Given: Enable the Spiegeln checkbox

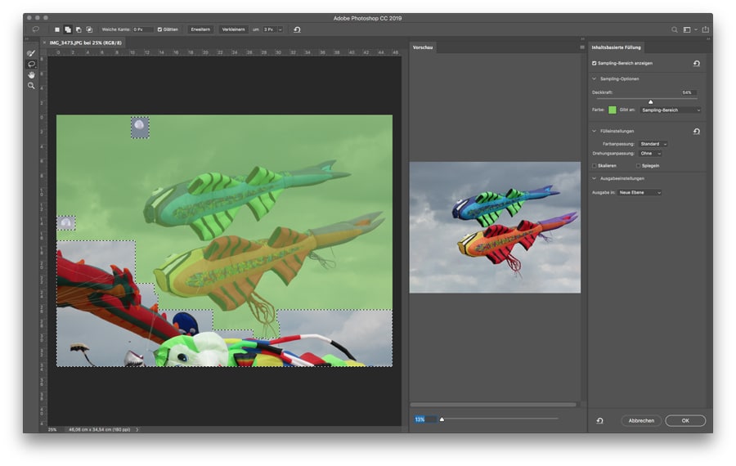Looking at the screenshot, I should [639, 165].
